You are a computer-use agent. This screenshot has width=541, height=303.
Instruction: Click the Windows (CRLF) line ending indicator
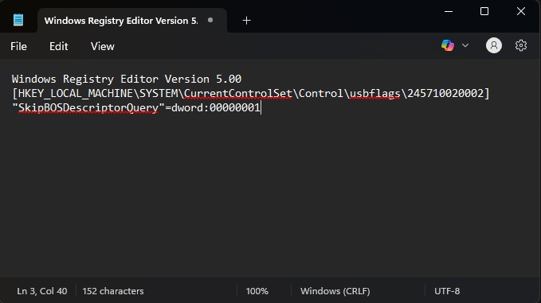click(x=335, y=291)
